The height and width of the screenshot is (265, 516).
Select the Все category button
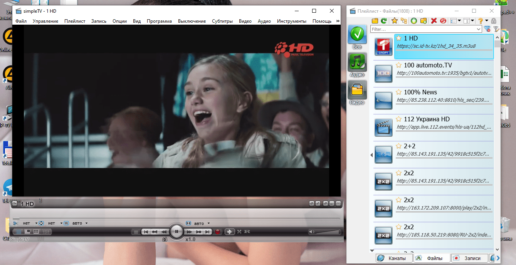click(357, 37)
